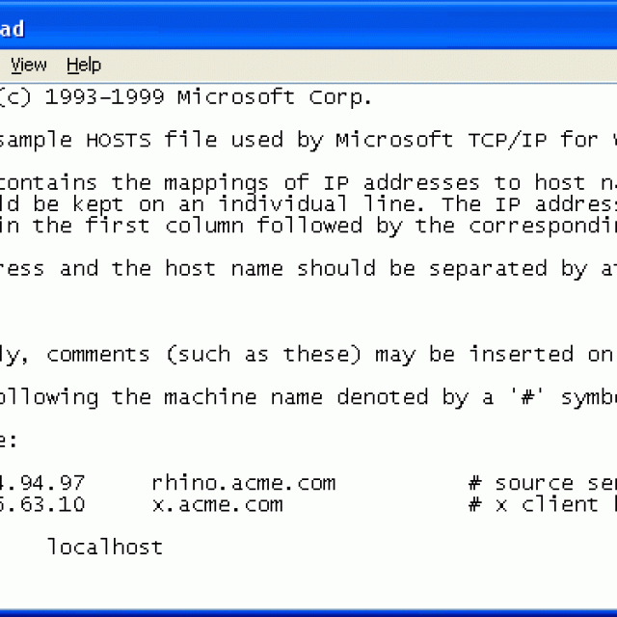Click on 'first column' text
Screen dimensions: 617x617
coord(165,226)
